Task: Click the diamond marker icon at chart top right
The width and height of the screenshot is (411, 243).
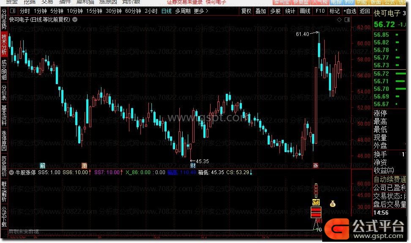Action: pyautogui.click(x=339, y=19)
